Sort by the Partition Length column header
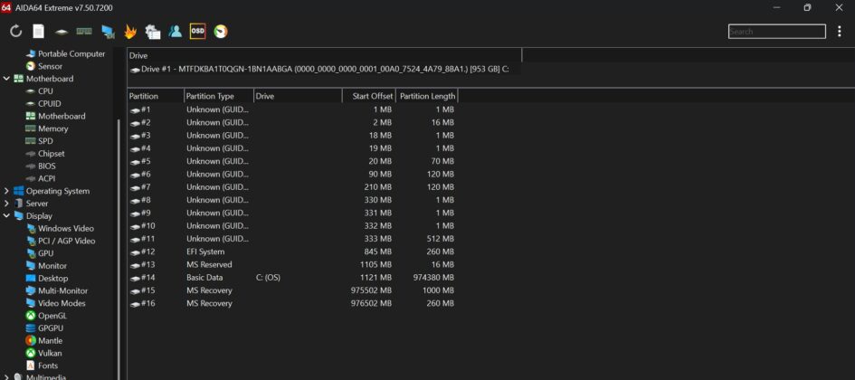The image size is (855, 380). pos(426,96)
